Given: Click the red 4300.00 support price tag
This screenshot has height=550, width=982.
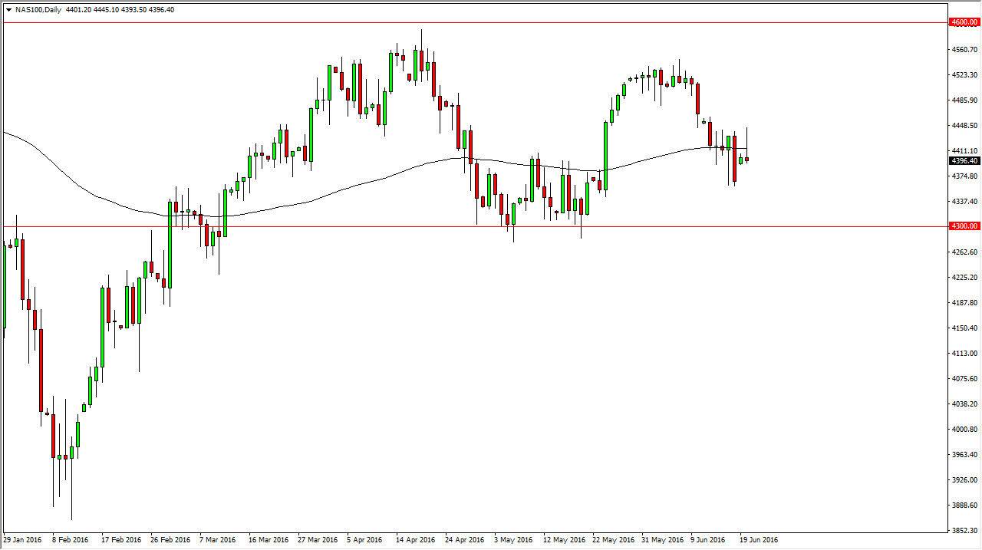Looking at the screenshot, I should point(964,226).
